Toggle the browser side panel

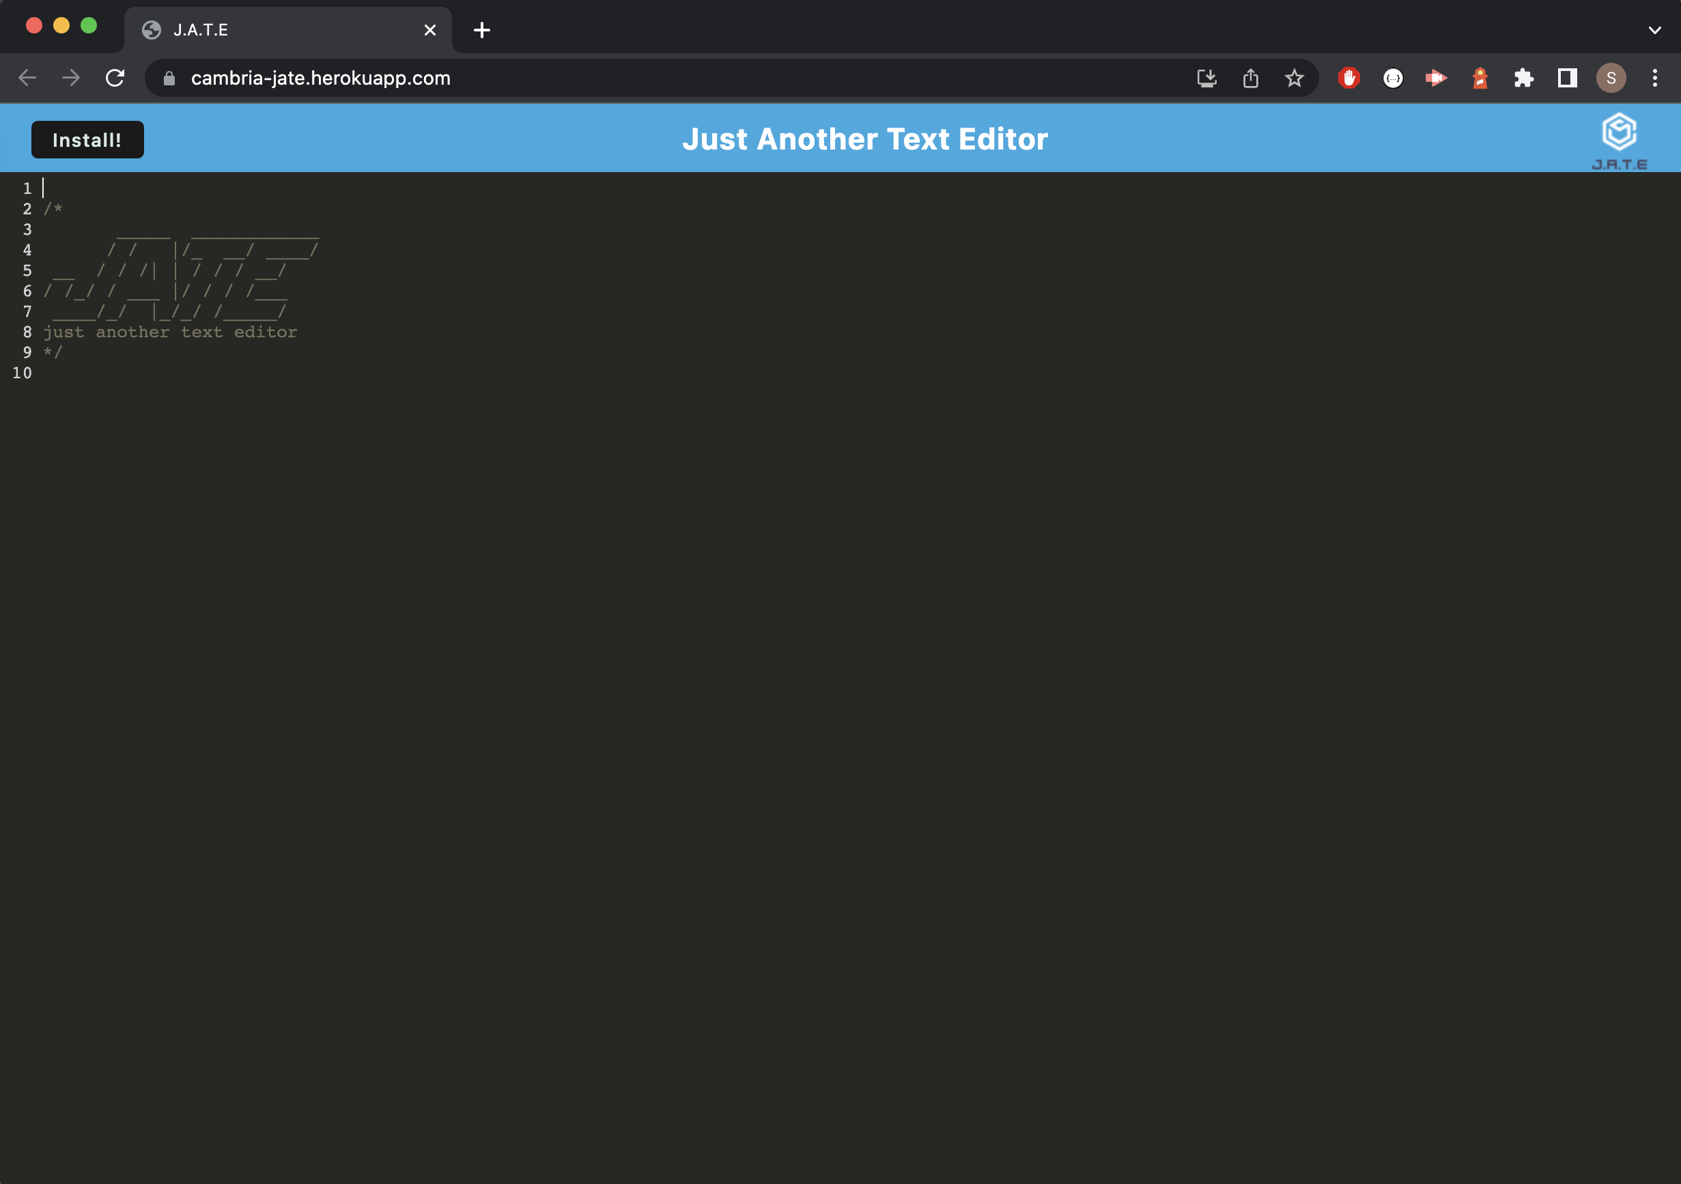pyautogui.click(x=1568, y=78)
